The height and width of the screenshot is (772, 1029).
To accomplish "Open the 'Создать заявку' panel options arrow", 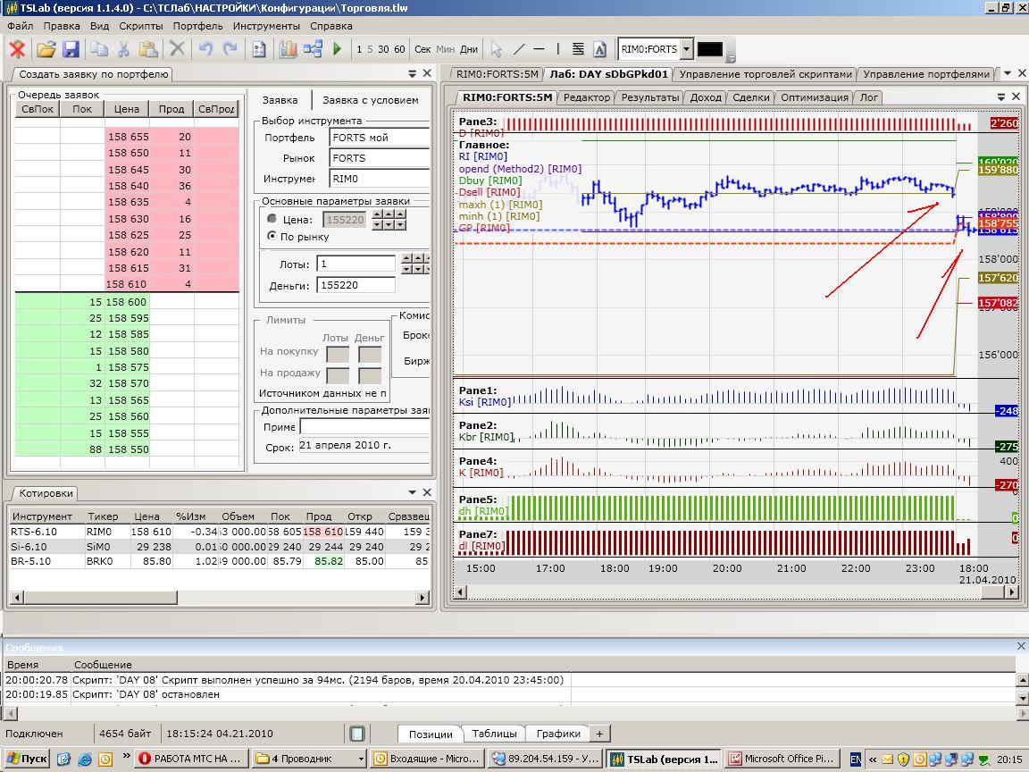I will [413, 74].
